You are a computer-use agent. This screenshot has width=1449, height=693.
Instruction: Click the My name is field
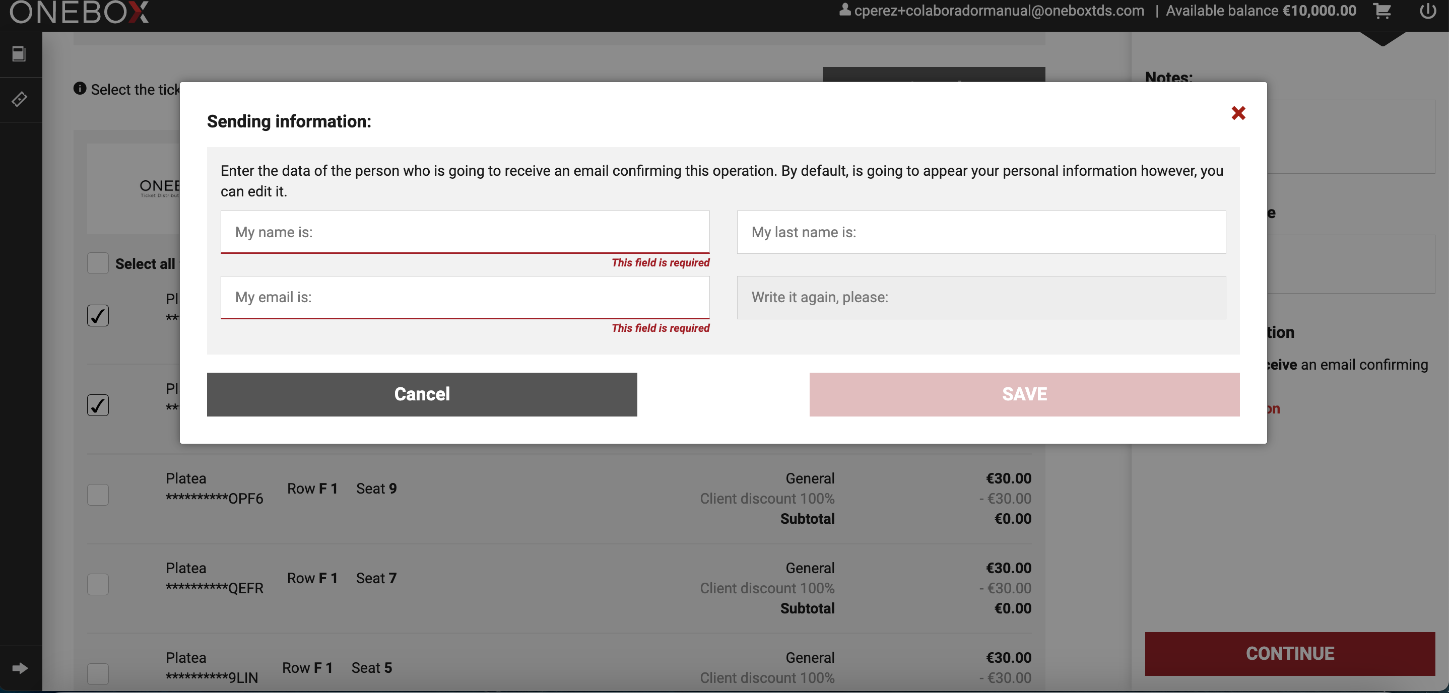(x=465, y=232)
